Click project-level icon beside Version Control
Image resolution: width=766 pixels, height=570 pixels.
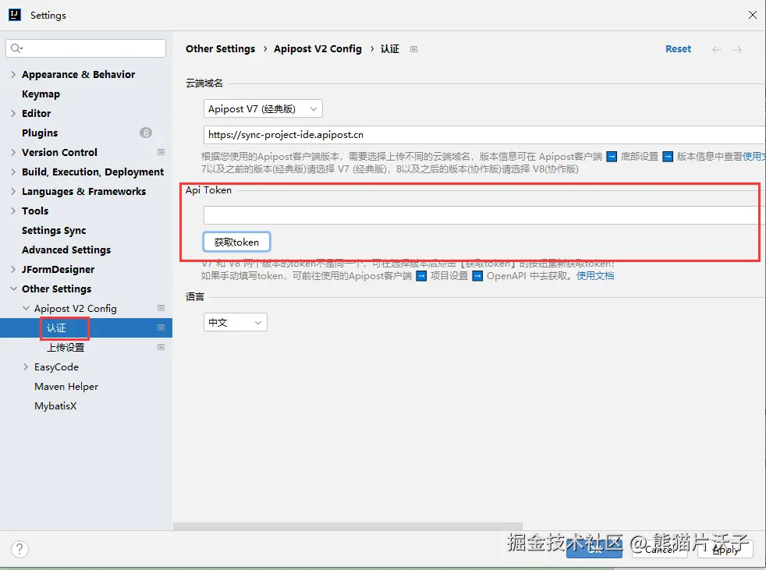coord(161,152)
